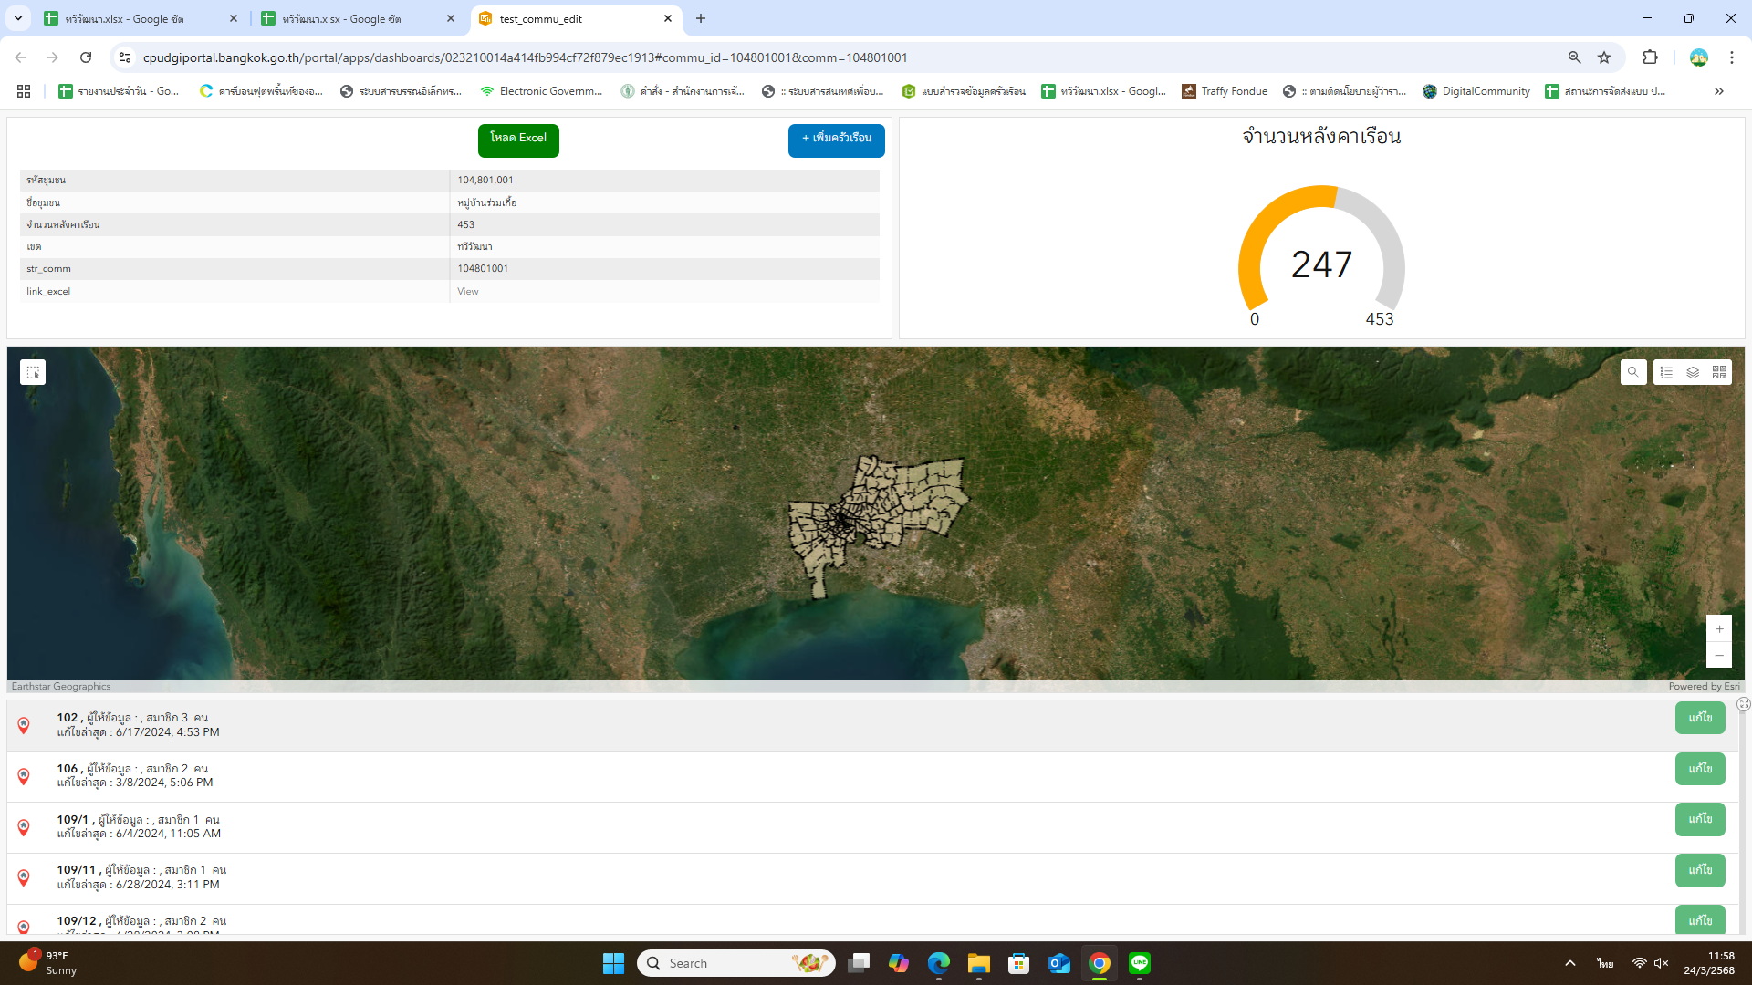Expand the list panel with corner icon

click(x=1744, y=704)
